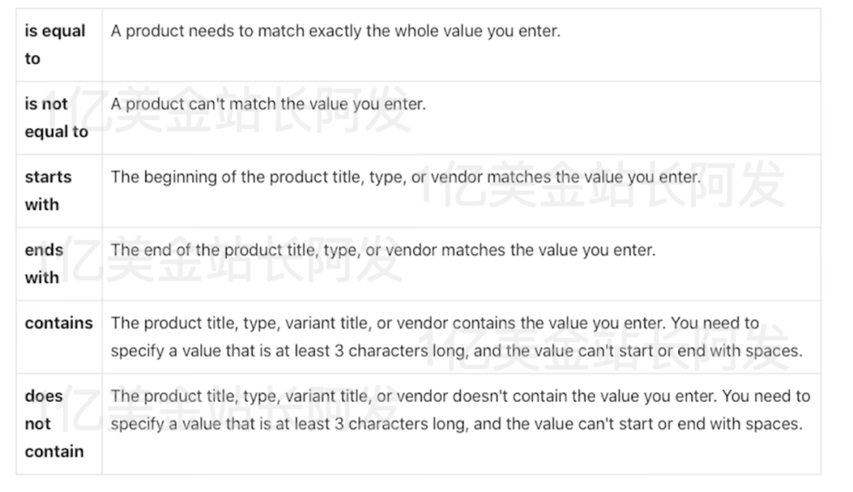Select the 'is not equal to' condition cell
The height and width of the screenshot is (492, 853).
click(56, 118)
